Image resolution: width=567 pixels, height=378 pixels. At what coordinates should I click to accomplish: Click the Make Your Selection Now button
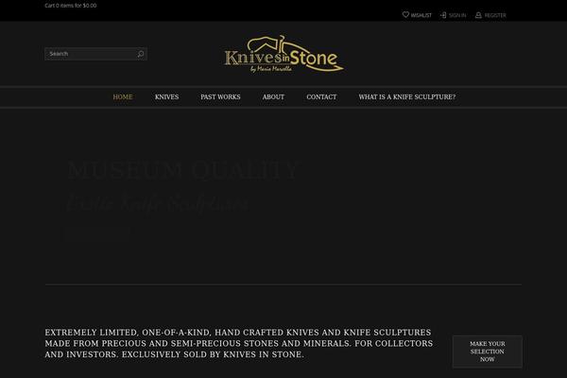point(487,352)
